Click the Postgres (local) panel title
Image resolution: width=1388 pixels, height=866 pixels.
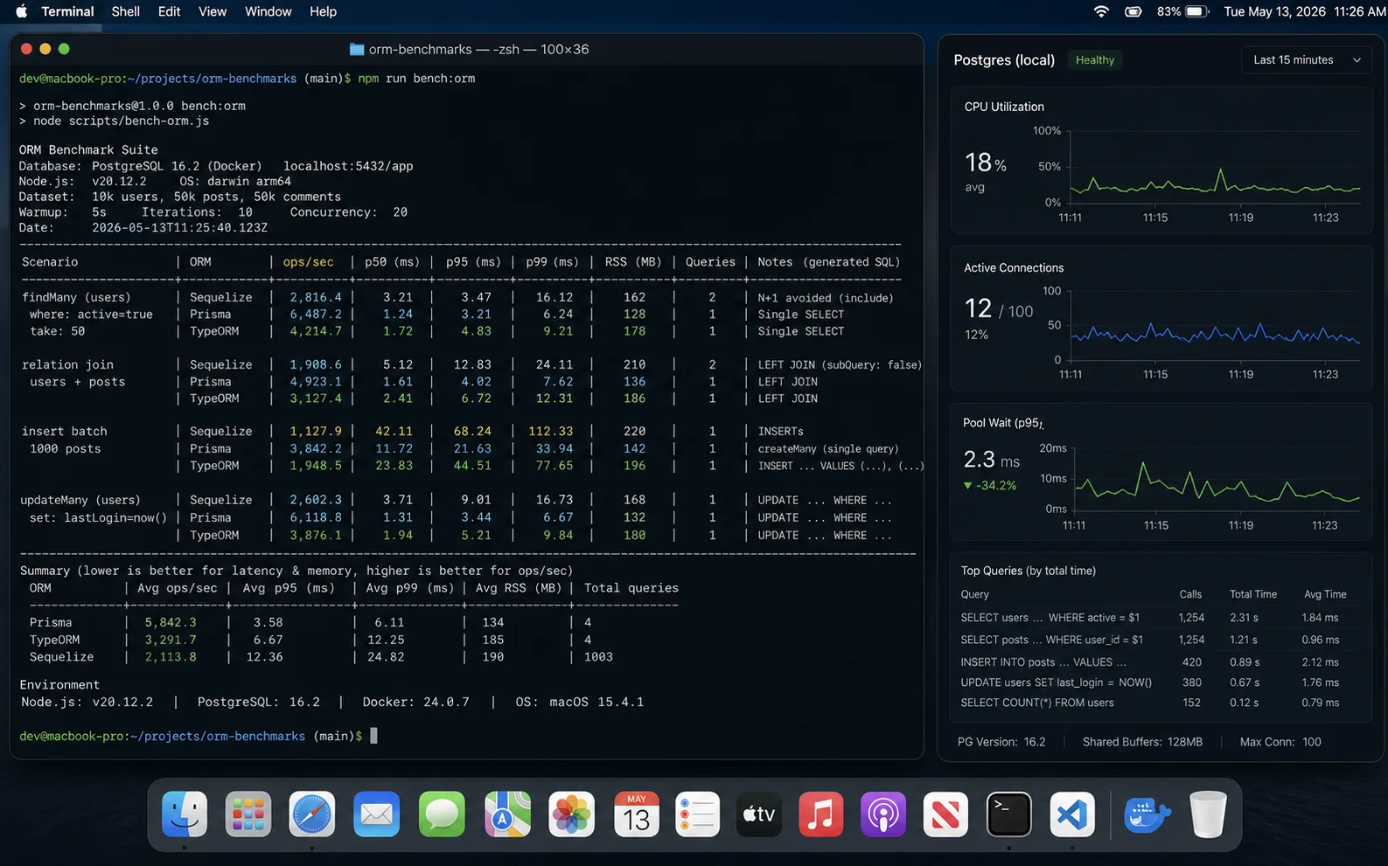1004,59
